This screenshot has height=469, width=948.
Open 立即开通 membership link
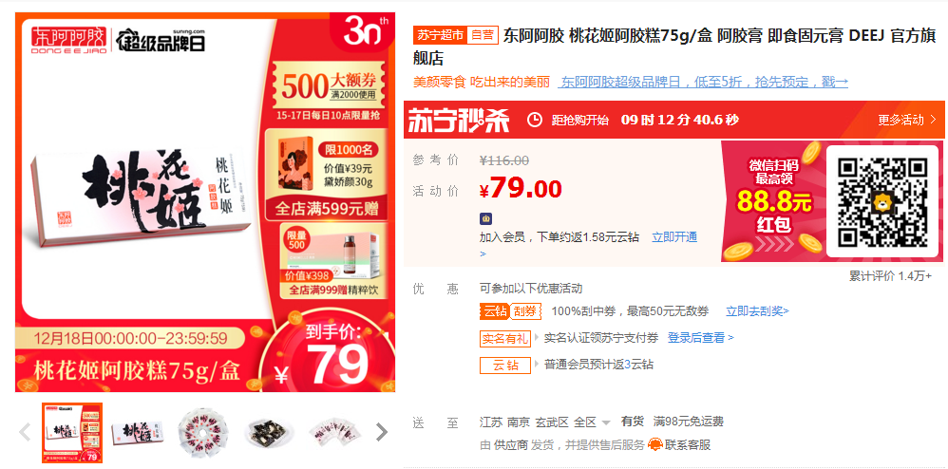(674, 237)
